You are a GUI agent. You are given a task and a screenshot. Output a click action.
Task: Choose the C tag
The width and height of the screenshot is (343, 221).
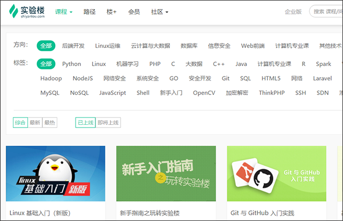pos(173,64)
